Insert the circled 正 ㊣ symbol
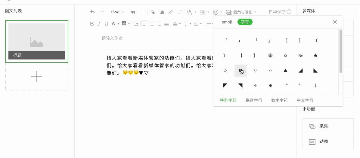360x158 pixels. click(x=271, y=55)
